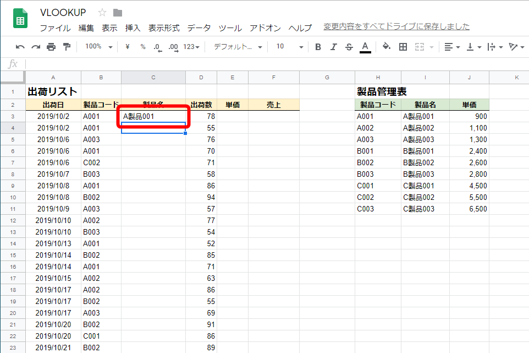Screen dimensions: 529x353
Task: Increase decimal places button
Action: pos(173,47)
